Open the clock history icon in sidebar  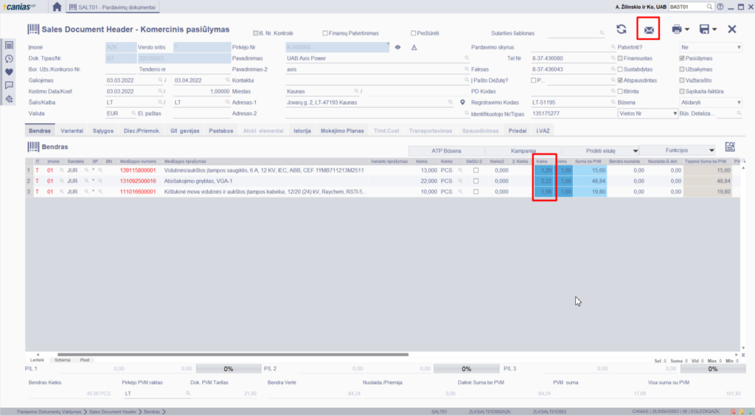point(10,58)
